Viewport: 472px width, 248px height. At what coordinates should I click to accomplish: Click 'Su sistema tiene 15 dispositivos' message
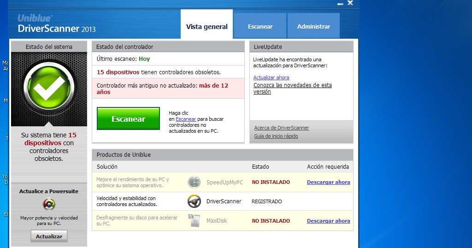[x=49, y=147]
